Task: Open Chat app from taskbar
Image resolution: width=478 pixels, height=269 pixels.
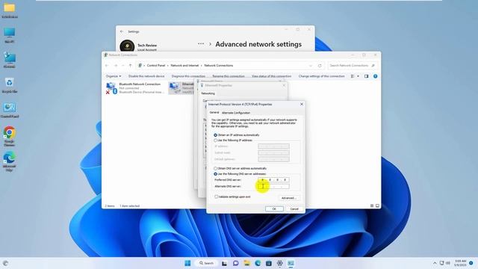Action: coord(235,263)
